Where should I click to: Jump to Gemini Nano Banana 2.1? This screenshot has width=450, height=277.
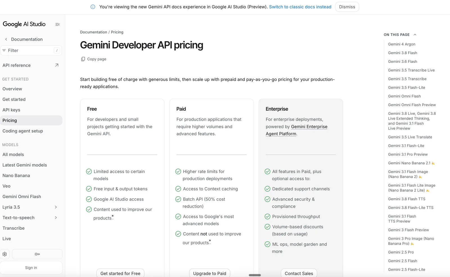tap(411, 163)
